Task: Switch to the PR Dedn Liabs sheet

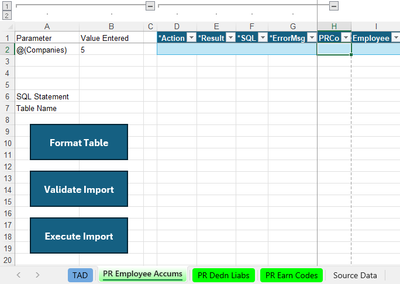Action: (223, 275)
